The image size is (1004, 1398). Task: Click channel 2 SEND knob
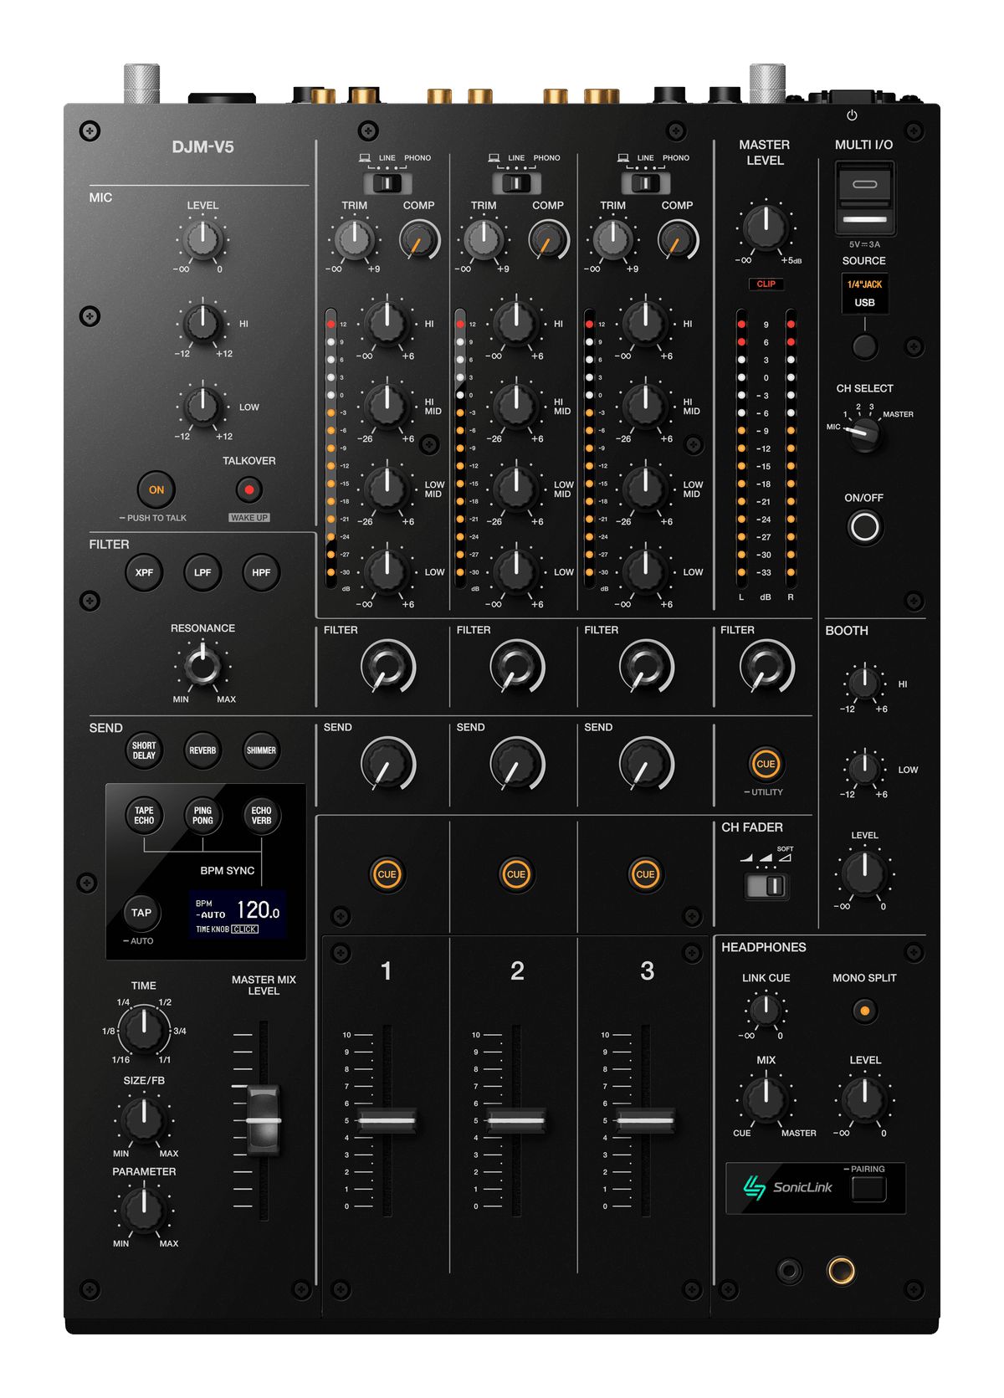click(x=517, y=764)
